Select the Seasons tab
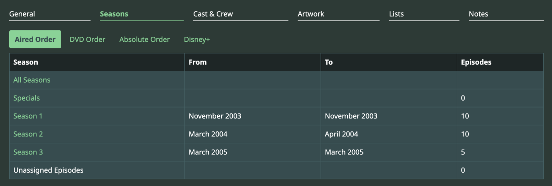Screen dimensions: 552x186 coord(114,14)
